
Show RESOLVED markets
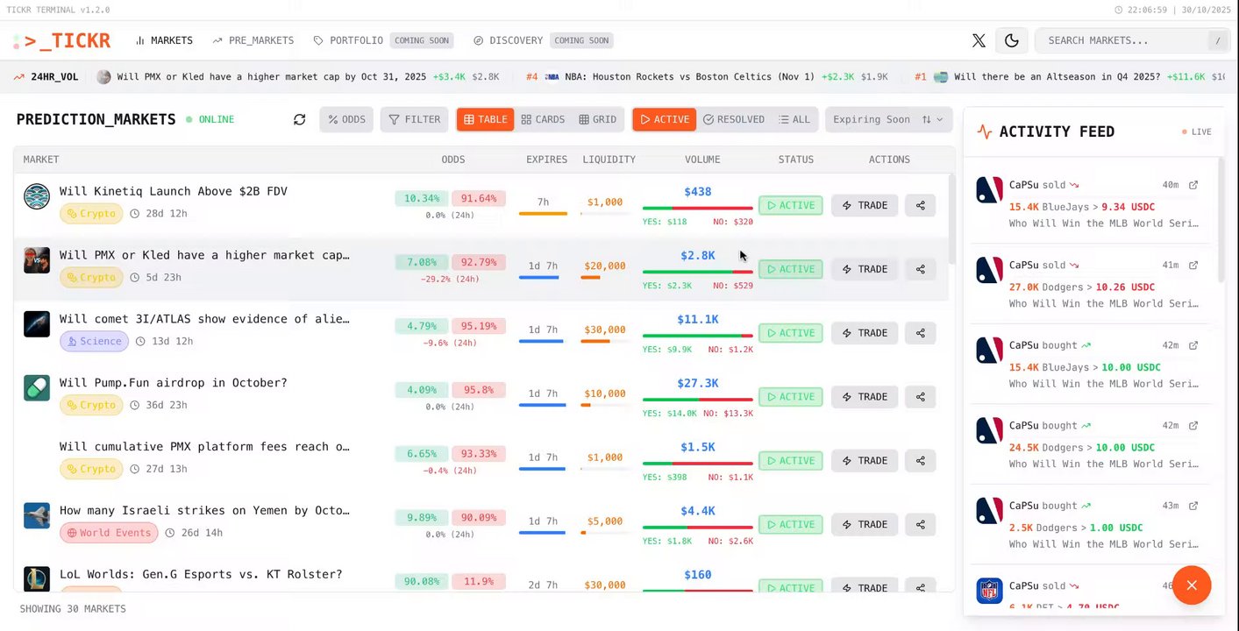(x=734, y=119)
